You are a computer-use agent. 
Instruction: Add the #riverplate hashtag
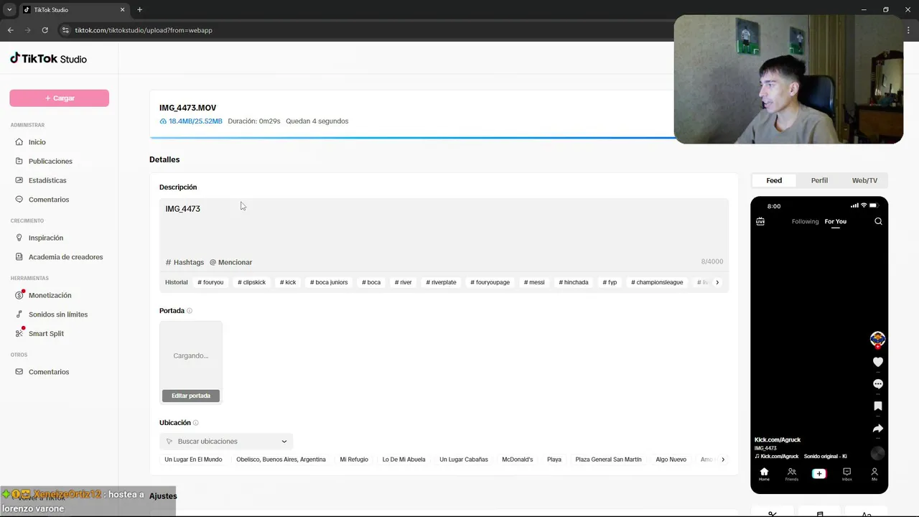[441, 282]
